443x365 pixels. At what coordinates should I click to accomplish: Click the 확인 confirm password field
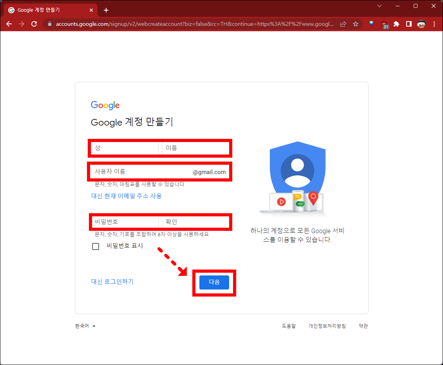tap(195, 222)
